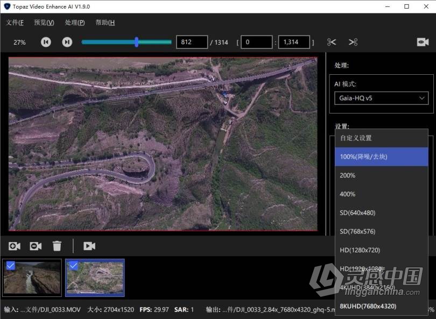Select the second aerial video thumbnail

point(95,278)
